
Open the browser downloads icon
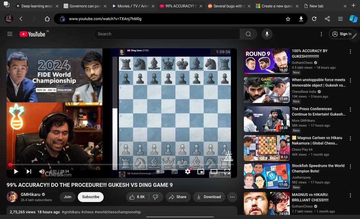[x=301, y=19]
